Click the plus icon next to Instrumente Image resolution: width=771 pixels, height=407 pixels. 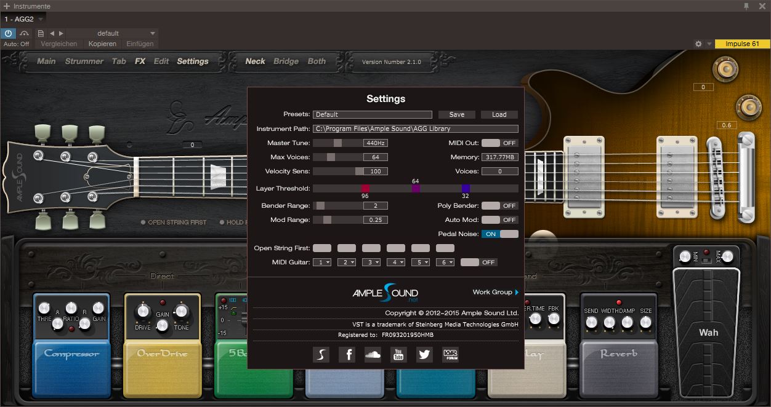pos(6,6)
